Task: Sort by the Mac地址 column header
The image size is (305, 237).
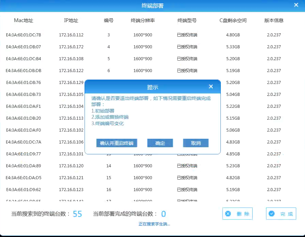Action: (24, 20)
